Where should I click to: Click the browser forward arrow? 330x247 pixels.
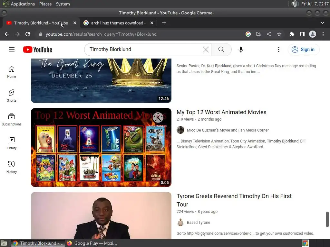[17, 34]
